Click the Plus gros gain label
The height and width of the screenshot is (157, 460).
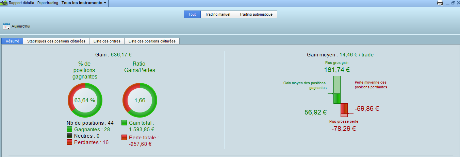click(x=337, y=63)
